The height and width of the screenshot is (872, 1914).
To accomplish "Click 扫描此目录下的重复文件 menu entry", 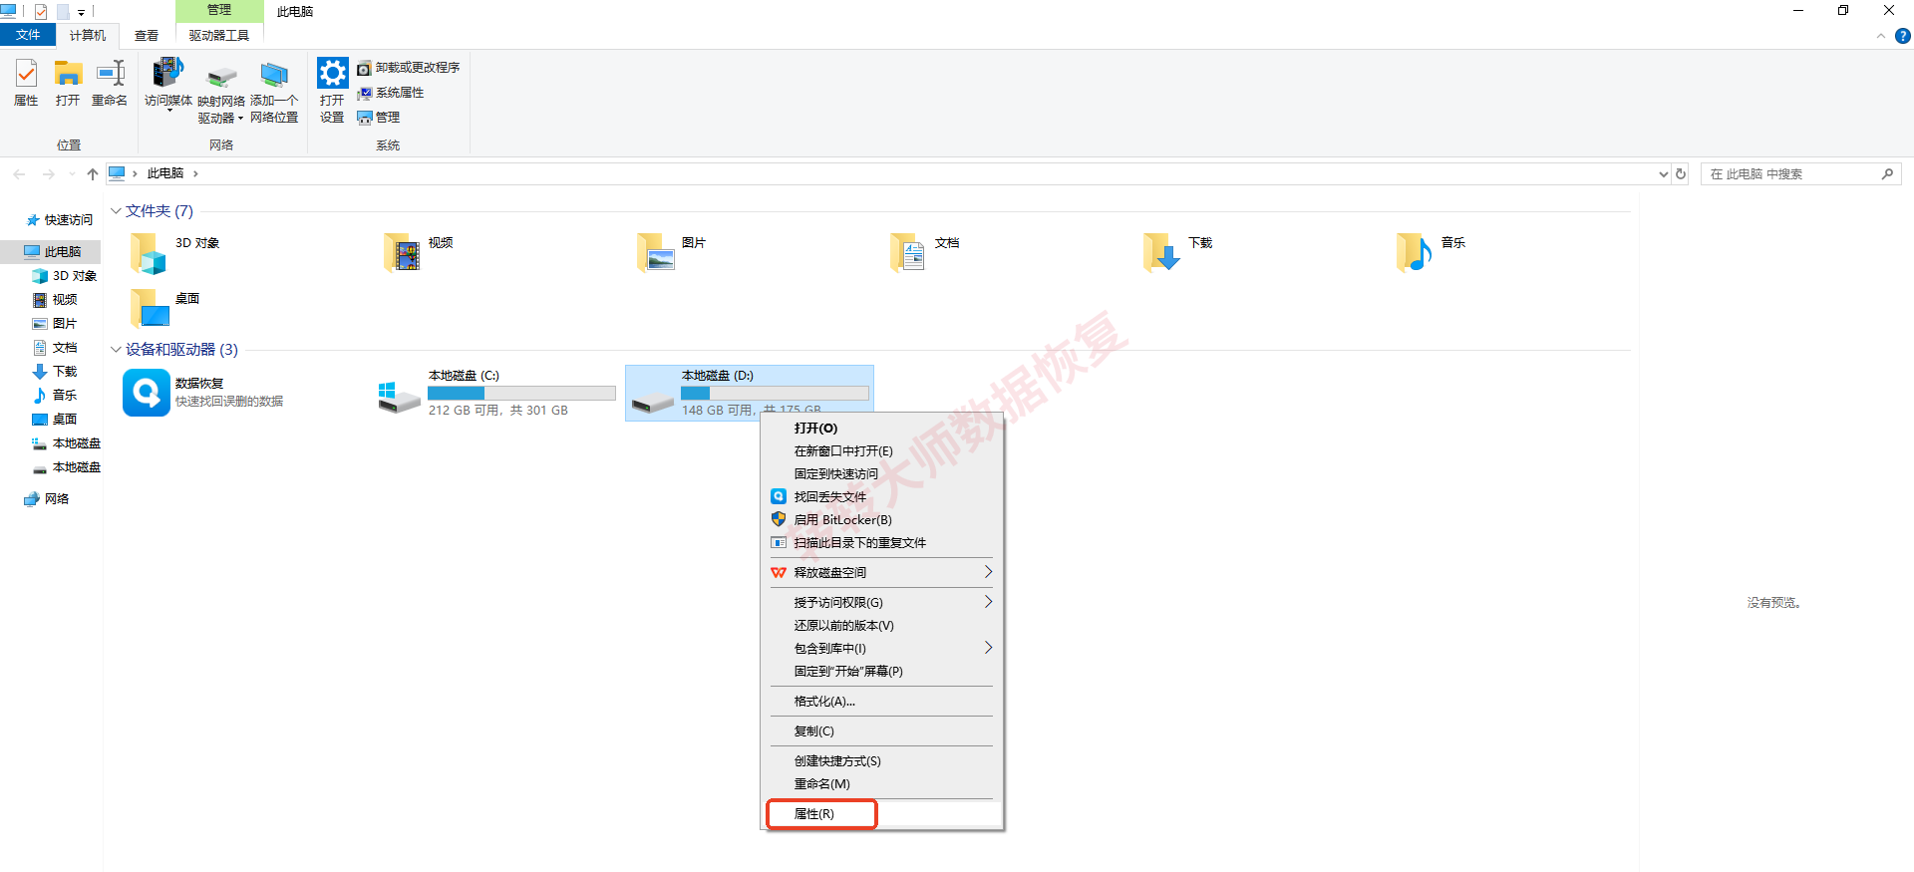I will pos(882,543).
